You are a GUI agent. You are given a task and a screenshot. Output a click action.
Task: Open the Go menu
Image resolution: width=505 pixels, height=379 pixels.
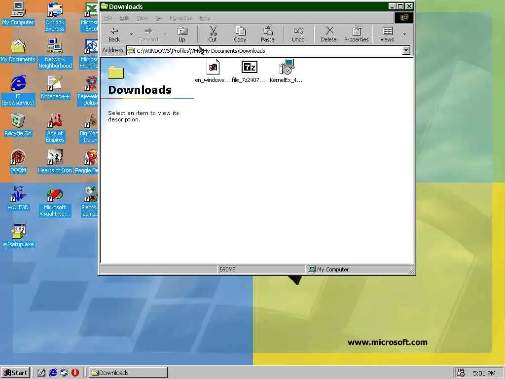pyautogui.click(x=159, y=18)
